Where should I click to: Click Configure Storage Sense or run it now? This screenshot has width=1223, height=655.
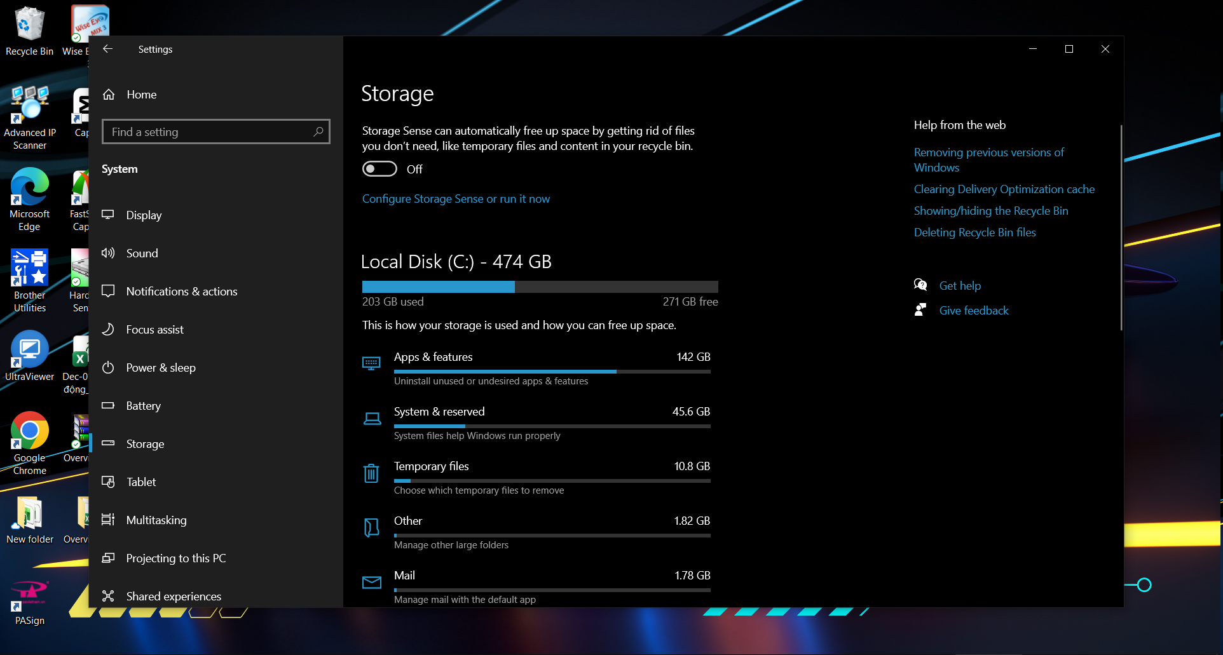click(x=456, y=199)
